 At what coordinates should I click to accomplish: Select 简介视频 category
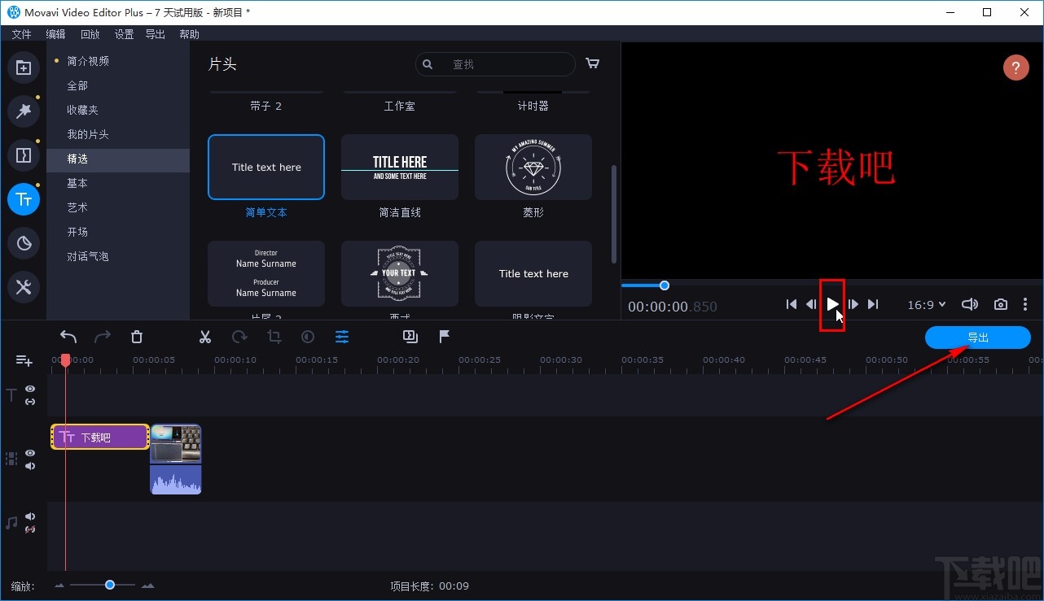tap(88, 61)
